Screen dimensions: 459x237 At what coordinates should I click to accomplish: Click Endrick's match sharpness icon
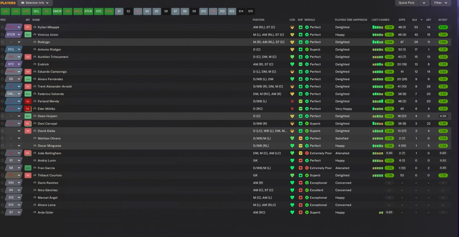(x=301, y=64)
